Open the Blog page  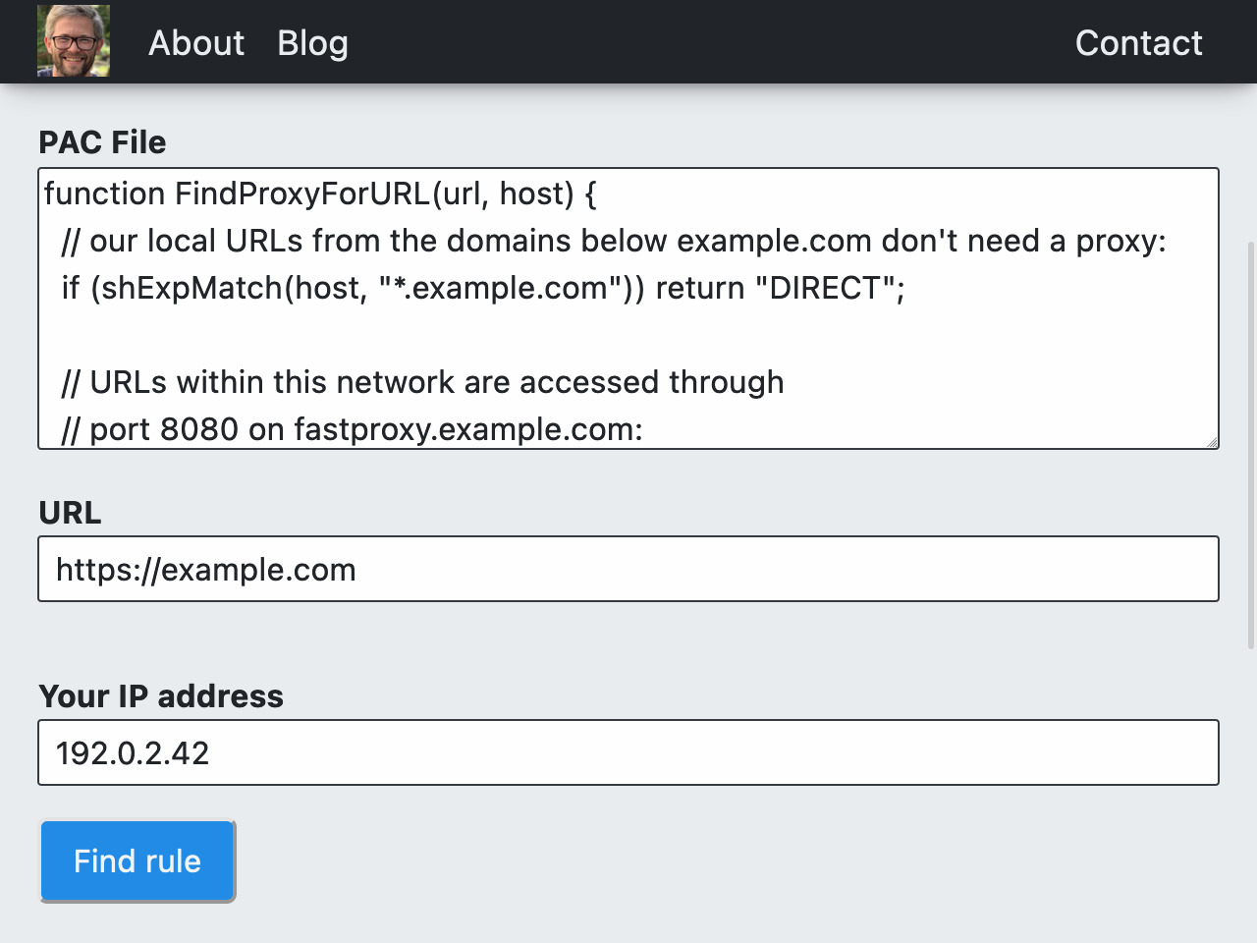tap(312, 43)
